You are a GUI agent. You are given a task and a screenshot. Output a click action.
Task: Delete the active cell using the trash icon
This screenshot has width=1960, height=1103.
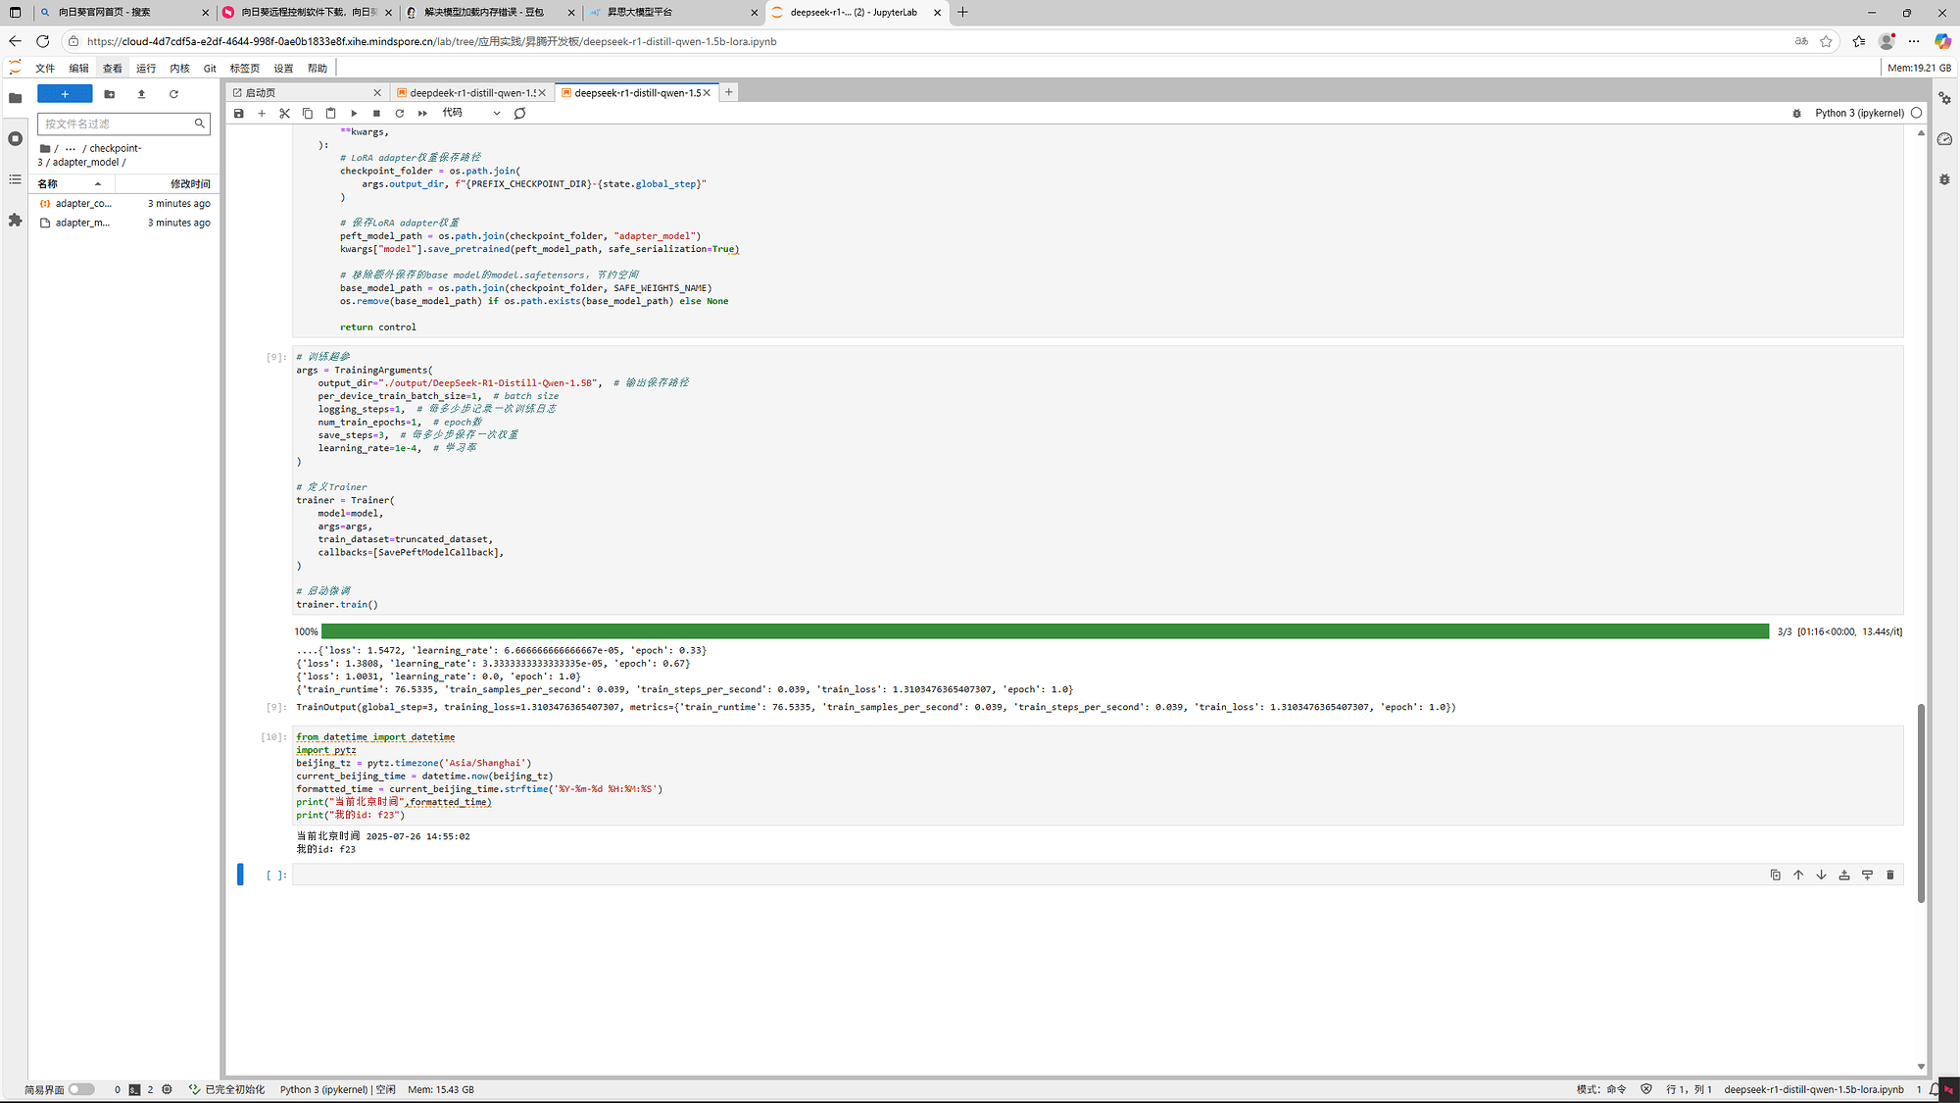pyautogui.click(x=1889, y=875)
